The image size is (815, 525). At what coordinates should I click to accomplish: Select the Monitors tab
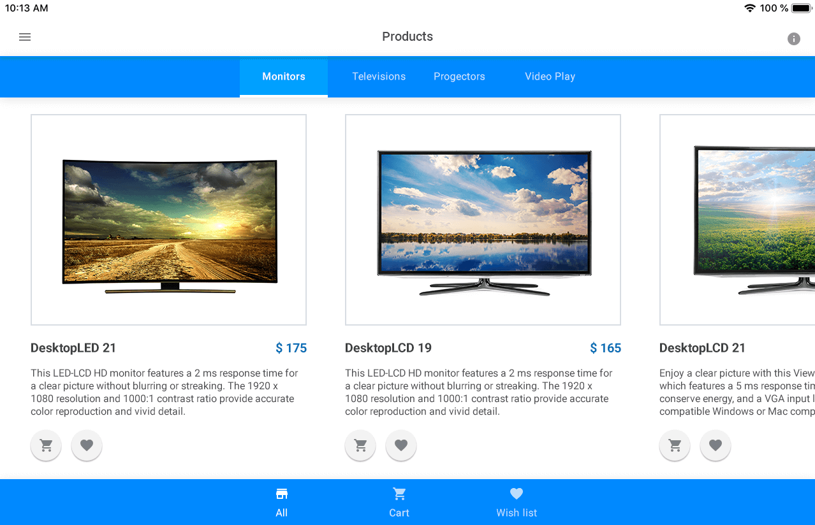[x=283, y=76]
